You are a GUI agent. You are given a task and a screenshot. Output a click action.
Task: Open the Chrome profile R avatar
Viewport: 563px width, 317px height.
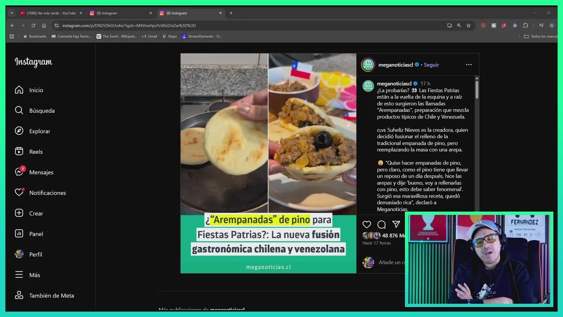[551, 26]
